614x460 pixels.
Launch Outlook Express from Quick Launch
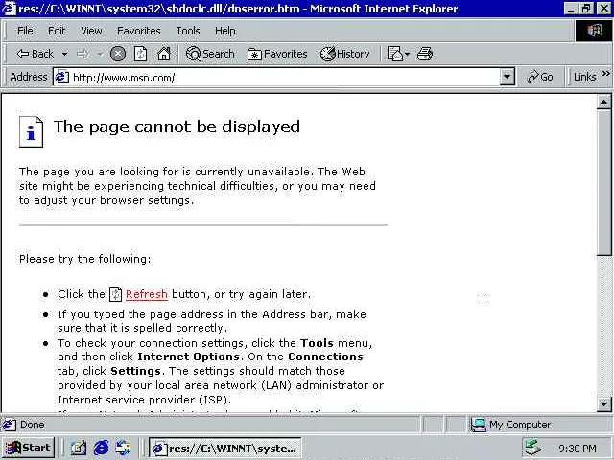[x=124, y=448]
